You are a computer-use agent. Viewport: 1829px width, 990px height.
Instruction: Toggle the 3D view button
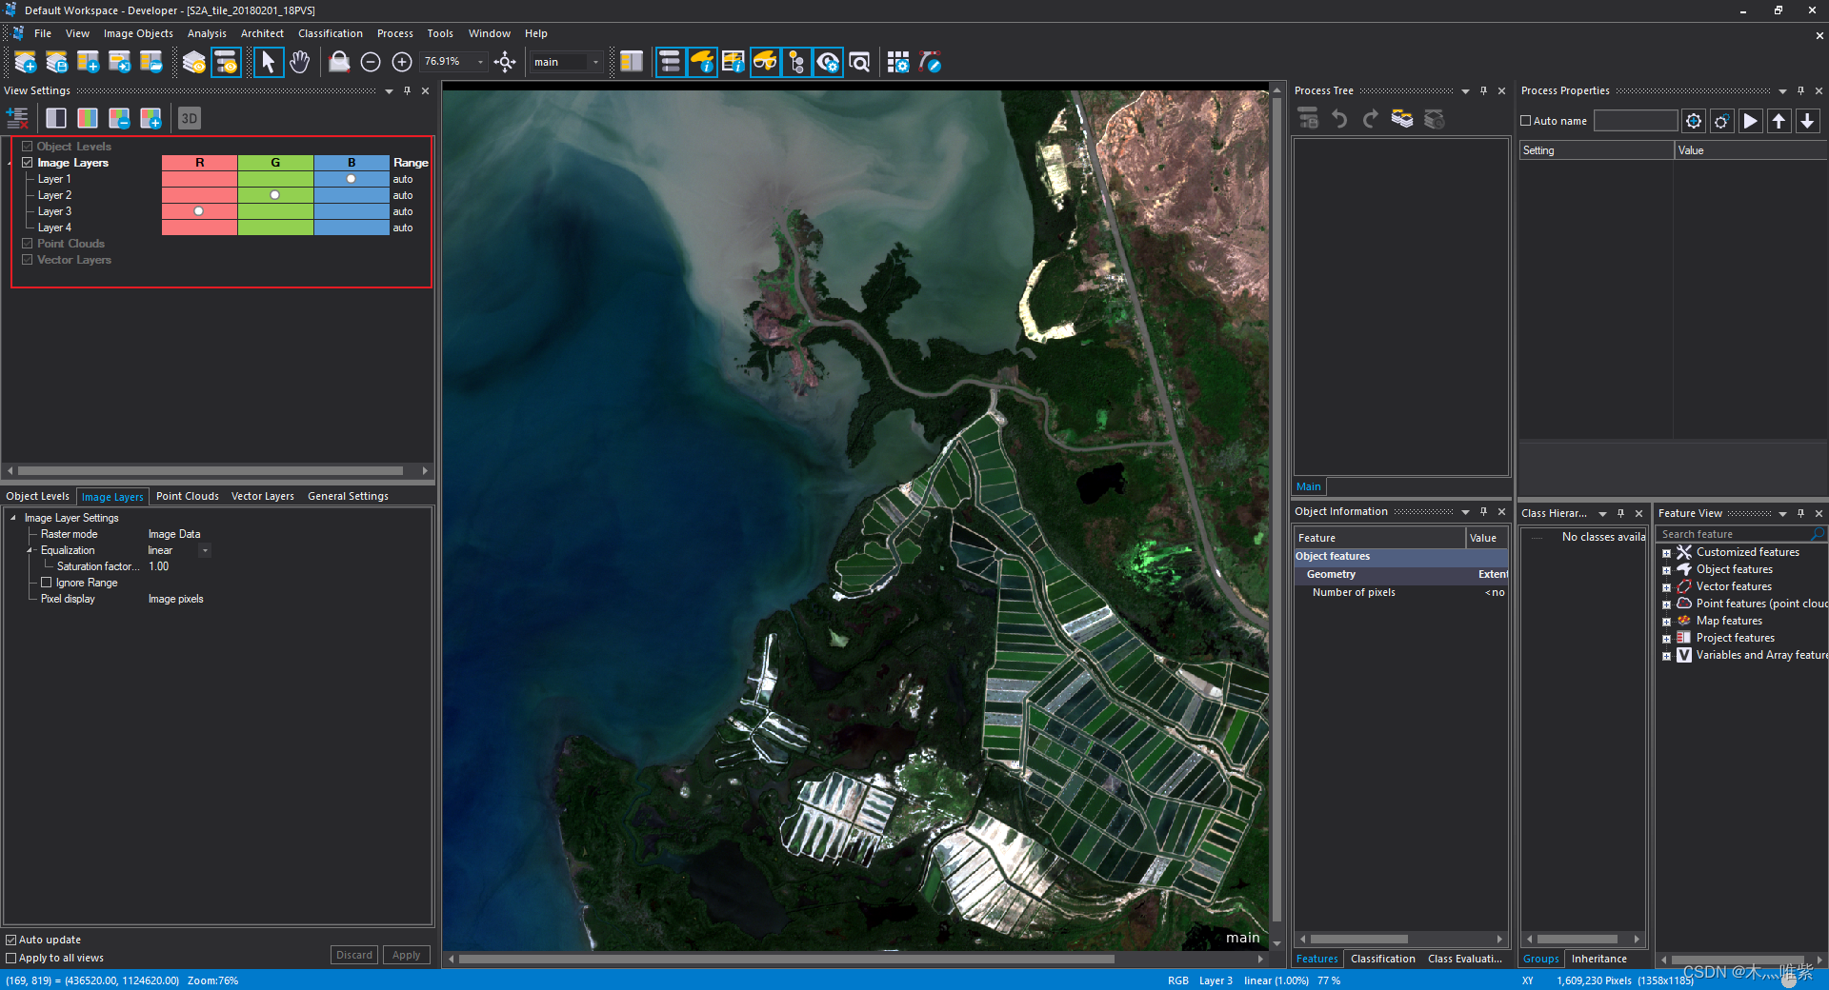[x=189, y=118]
